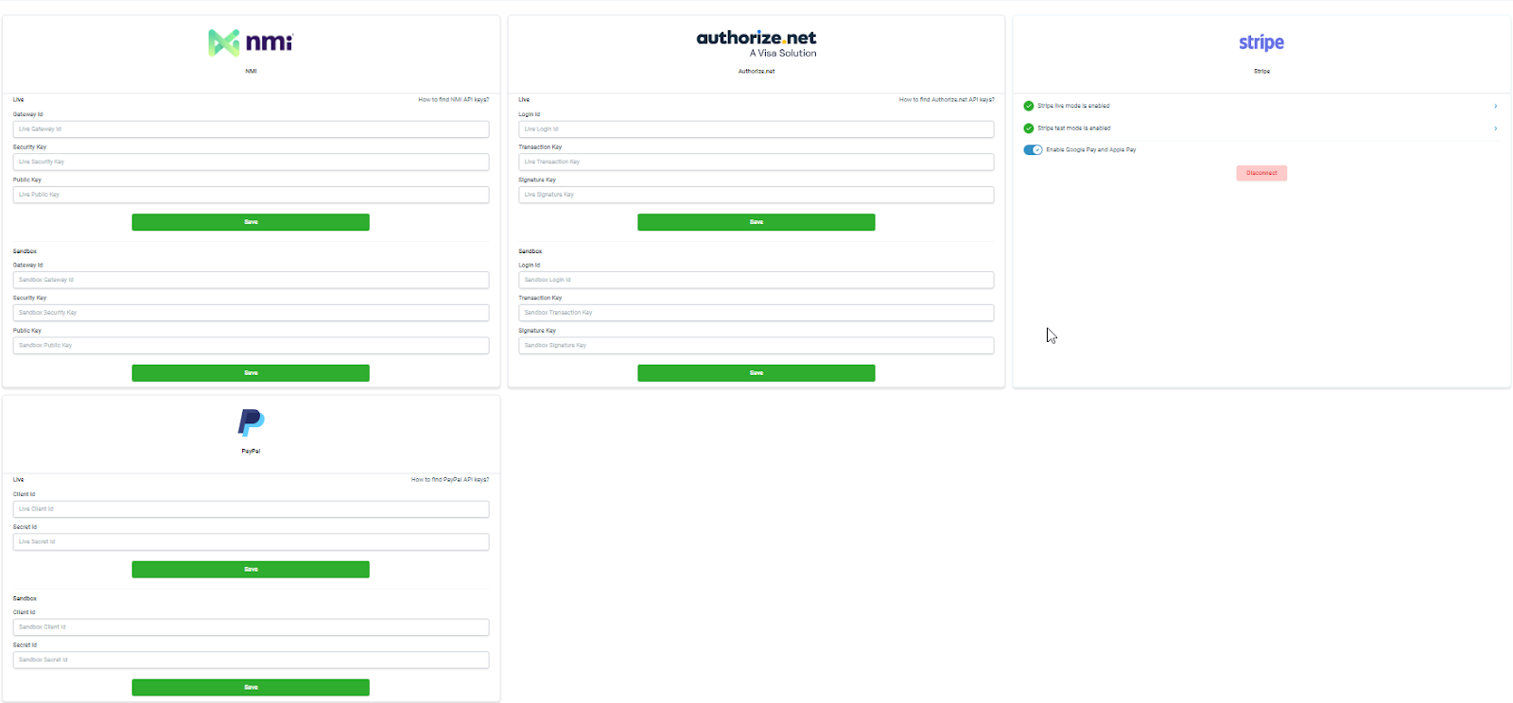Disable Google Pay and Apple Pay toggle
The width and height of the screenshot is (1513, 703).
[x=1033, y=150]
